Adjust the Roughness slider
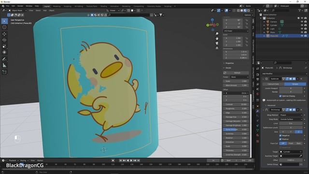 (236, 109)
